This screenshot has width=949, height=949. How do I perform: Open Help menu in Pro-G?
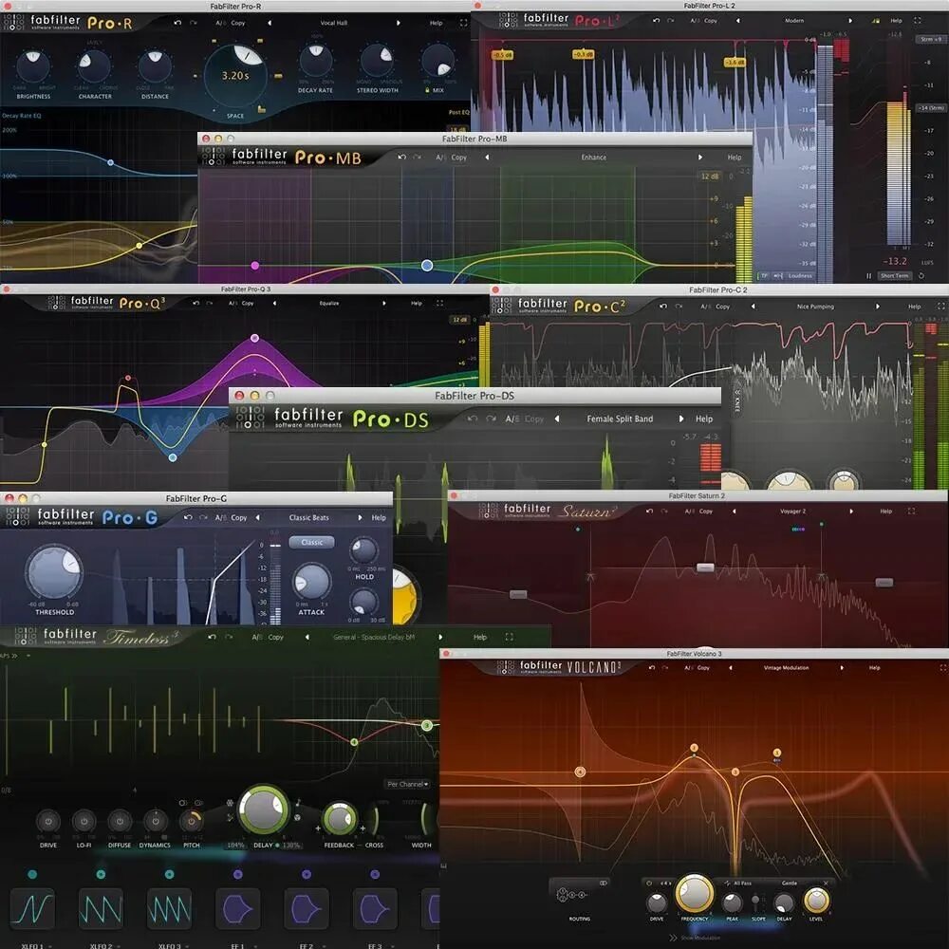click(x=379, y=518)
